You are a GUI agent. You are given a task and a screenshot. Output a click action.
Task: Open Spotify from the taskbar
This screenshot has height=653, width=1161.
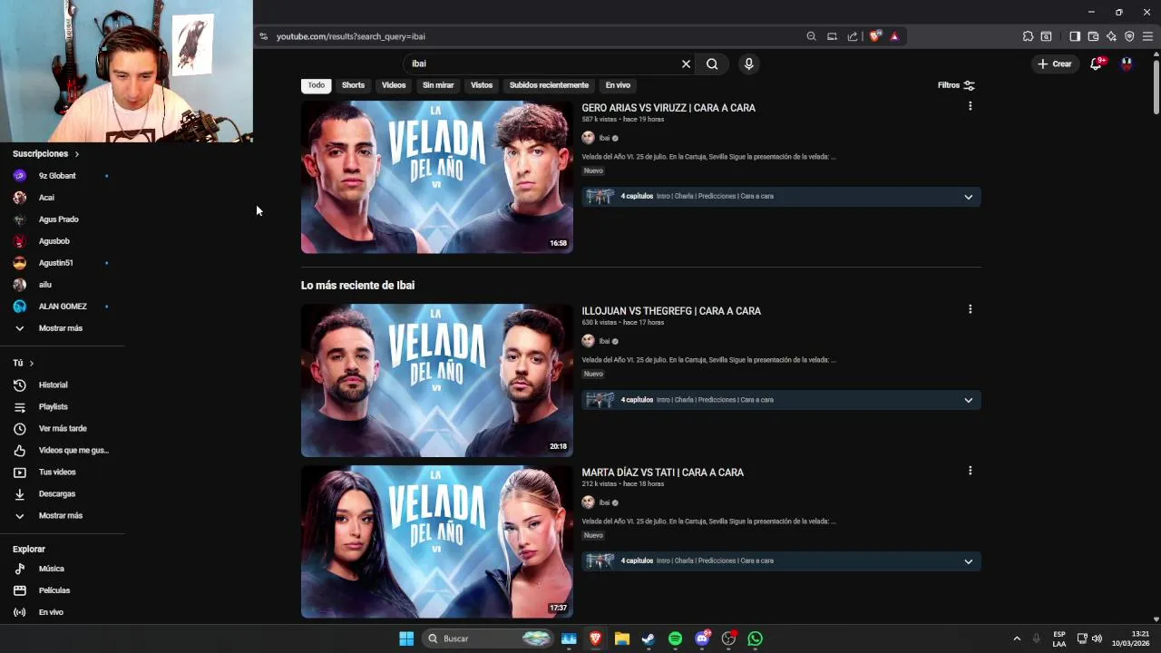tap(675, 638)
